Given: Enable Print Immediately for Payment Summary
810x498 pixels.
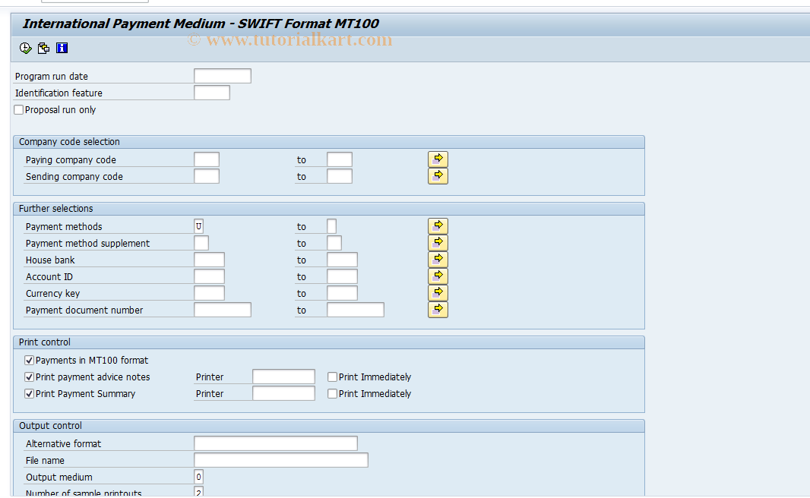Looking at the screenshot, I should coord(332,393).
